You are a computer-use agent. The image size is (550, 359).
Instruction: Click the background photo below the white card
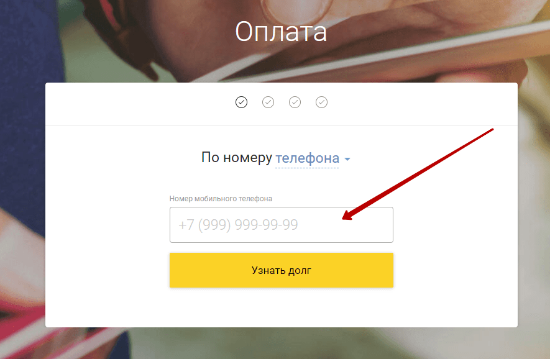pos(281,343)
